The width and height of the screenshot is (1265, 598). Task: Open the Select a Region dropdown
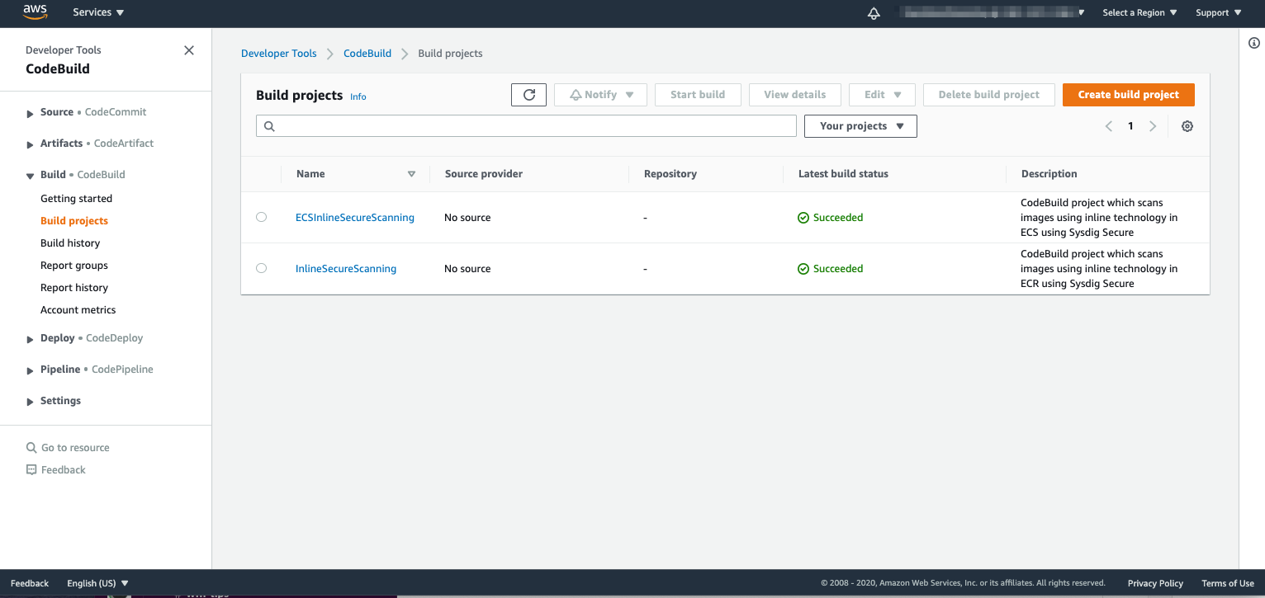click(1139, 12)
